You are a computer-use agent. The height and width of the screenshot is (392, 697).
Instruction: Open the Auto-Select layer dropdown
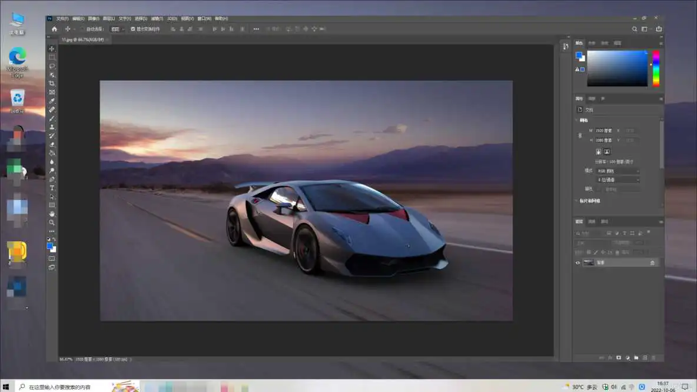[x=117, y=29]
